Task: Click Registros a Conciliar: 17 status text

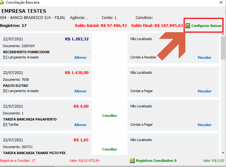Action: click(x=18, y=161)
